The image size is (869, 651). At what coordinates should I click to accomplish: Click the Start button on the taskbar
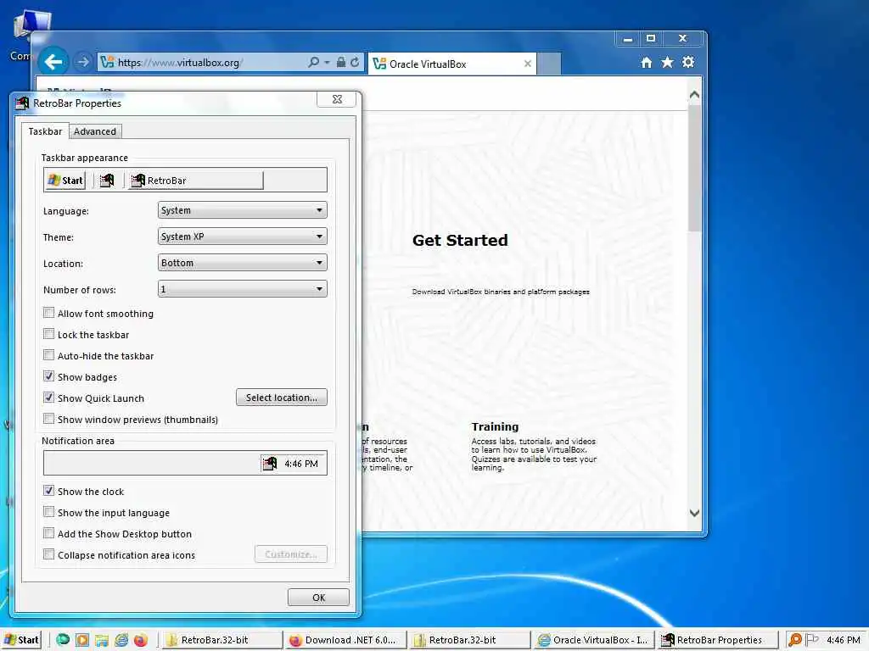pos(21,640)
